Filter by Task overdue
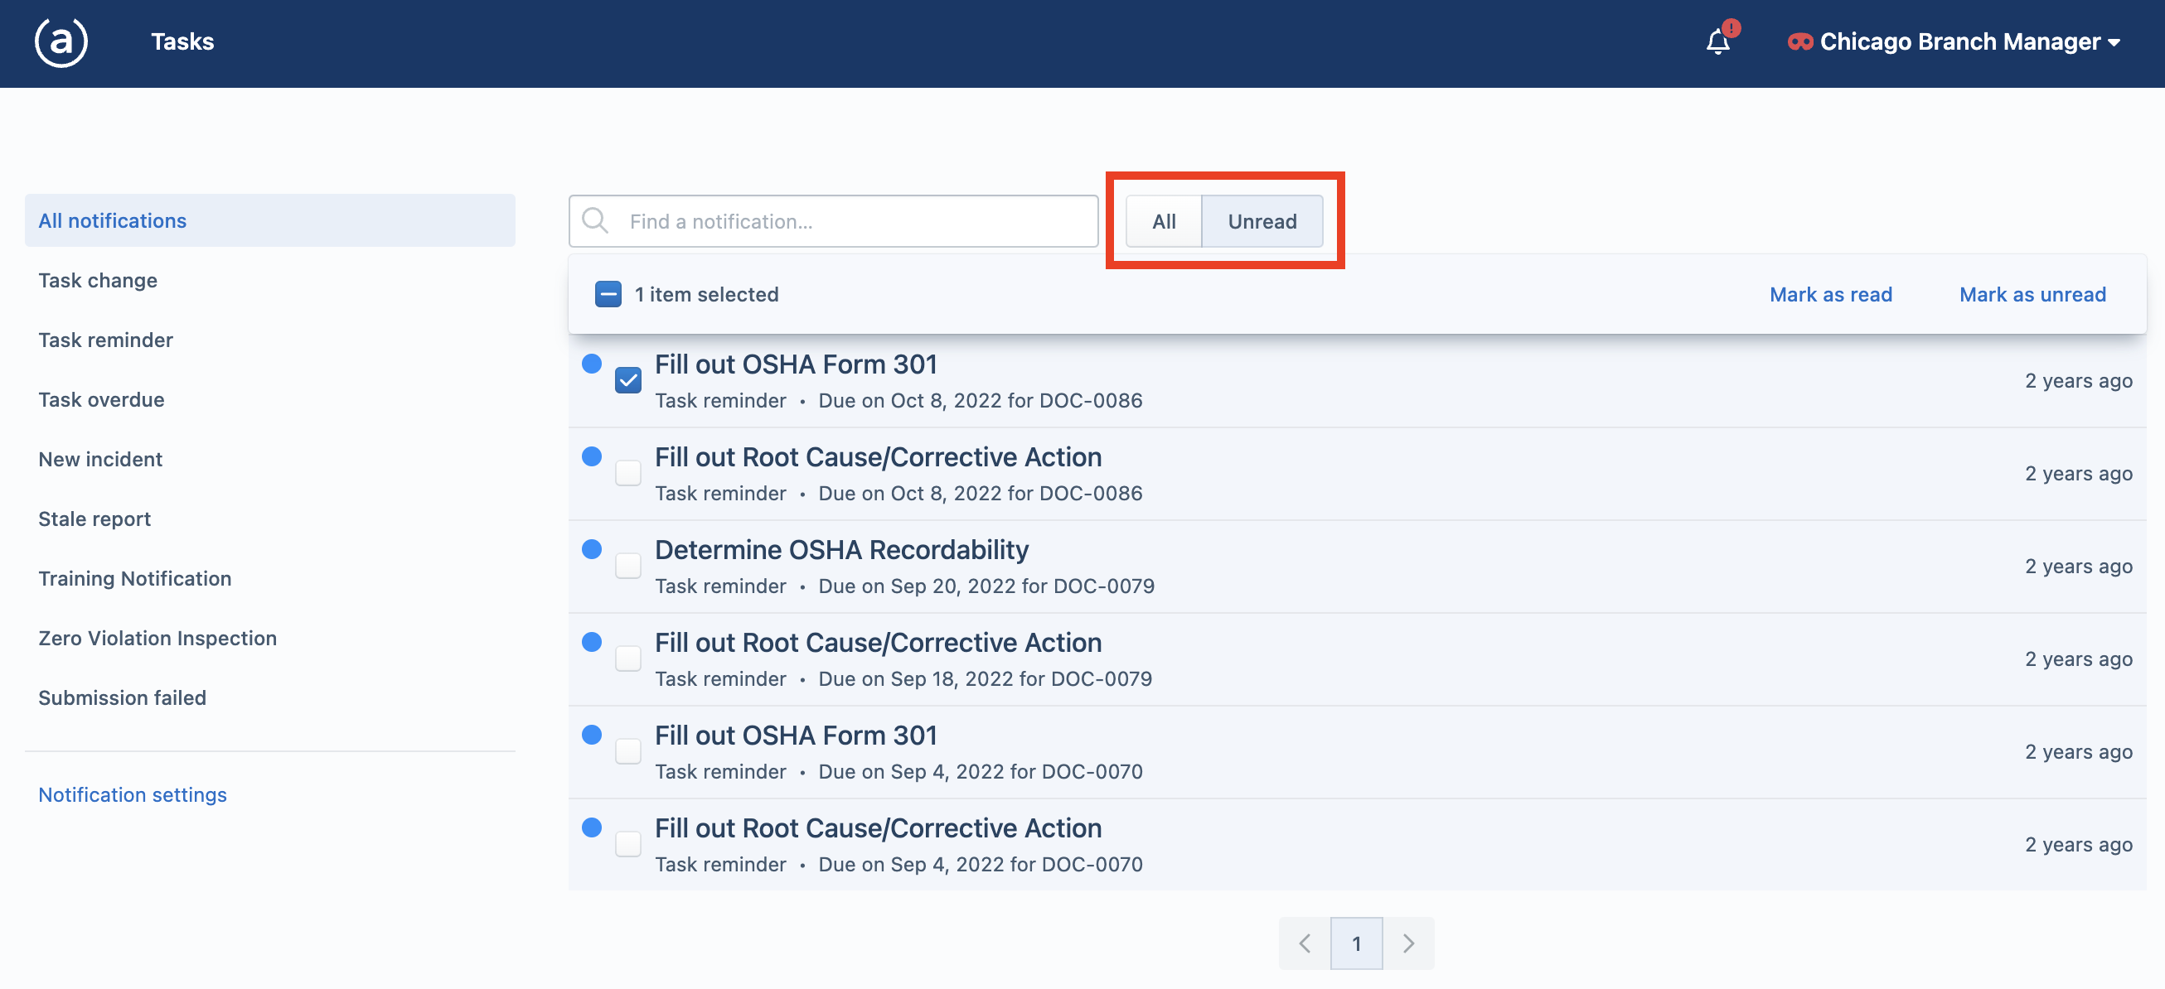 (102, 399)
